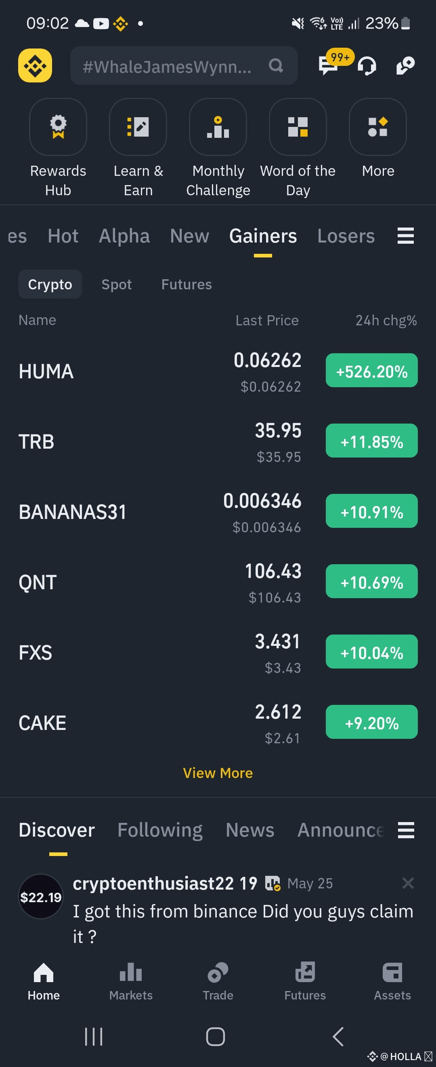Tap the Binance logo profile icon
This screenshot has width=436, height=1067.
pyautogui.click(x=35, y=65)
